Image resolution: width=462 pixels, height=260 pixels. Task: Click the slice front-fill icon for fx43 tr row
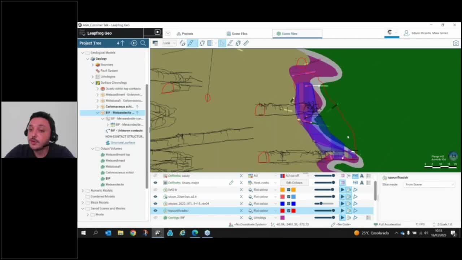pyautogui.click(x=342, y=190)
